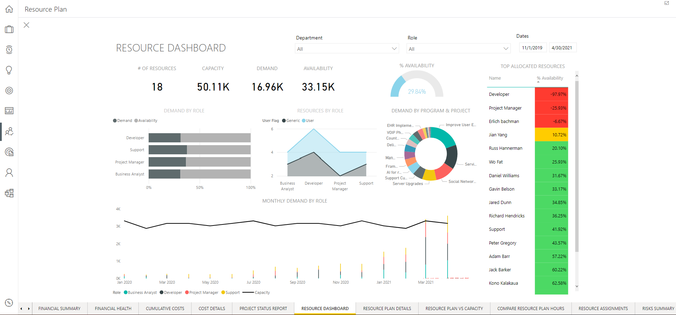Toggle the Capacity line legend entry
This screenshot has width=676, height=315.
click(256, 292)
